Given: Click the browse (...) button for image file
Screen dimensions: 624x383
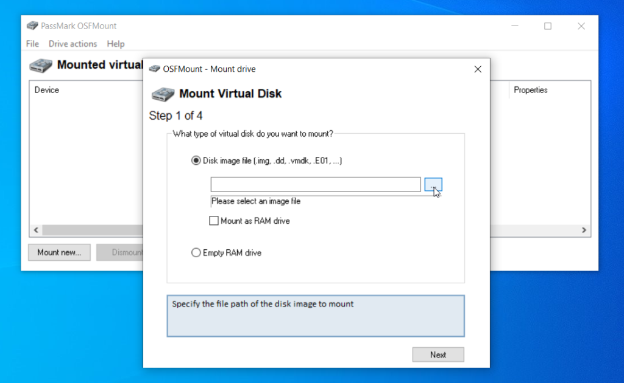Looking at the screenshot, I should coord(433,185).
